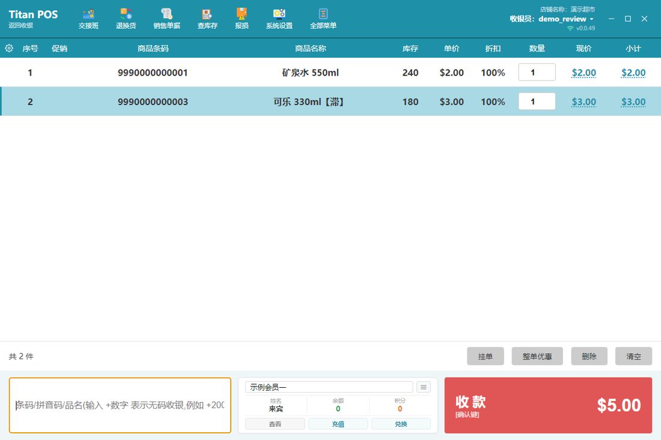Click the 库存 column header

410,49
